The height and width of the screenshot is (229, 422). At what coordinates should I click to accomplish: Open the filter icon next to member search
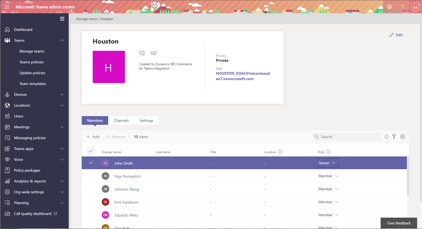click(x=394, y=137)
